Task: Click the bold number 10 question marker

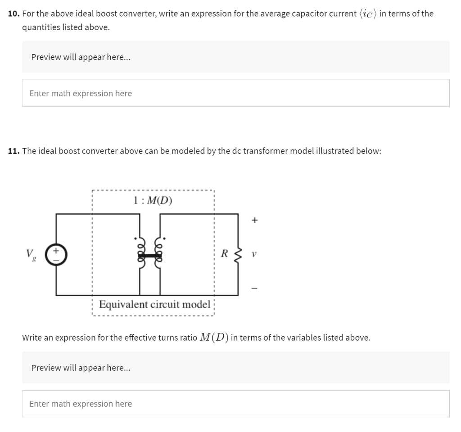Action: 12,13
